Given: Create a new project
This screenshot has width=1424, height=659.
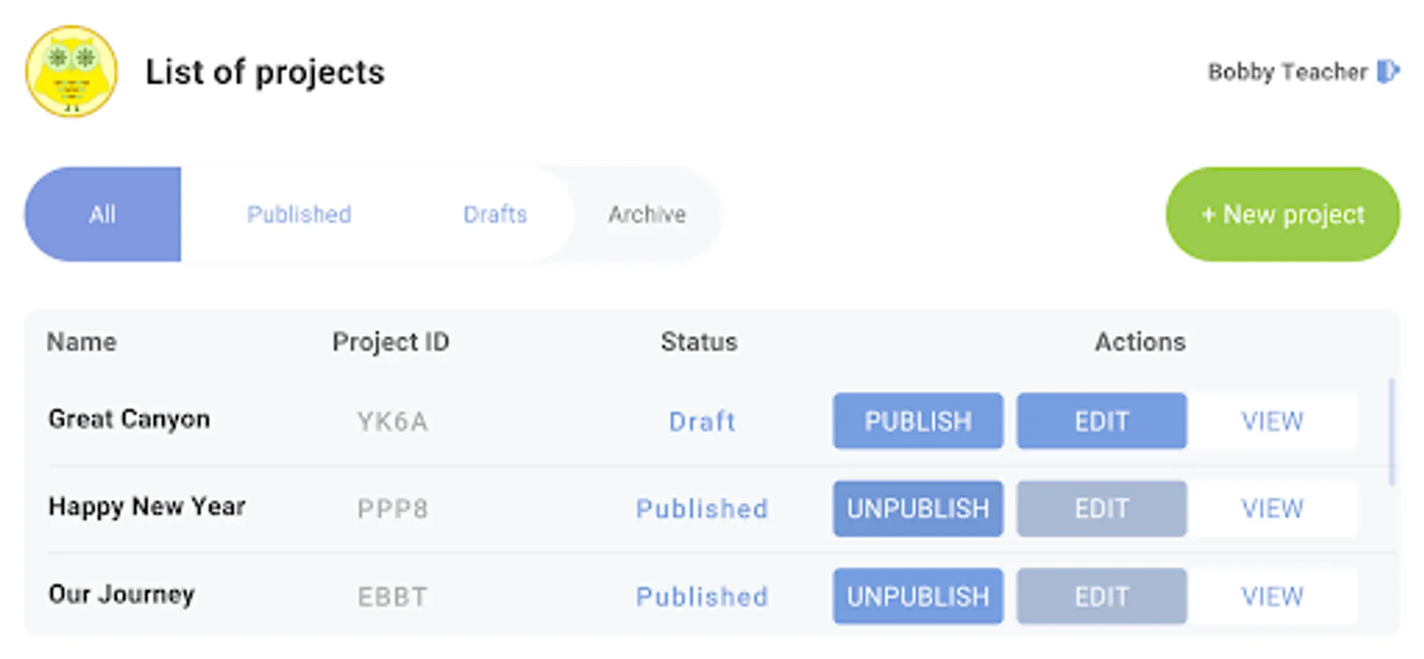Looking at the screenshot, I should point(1282,215).
